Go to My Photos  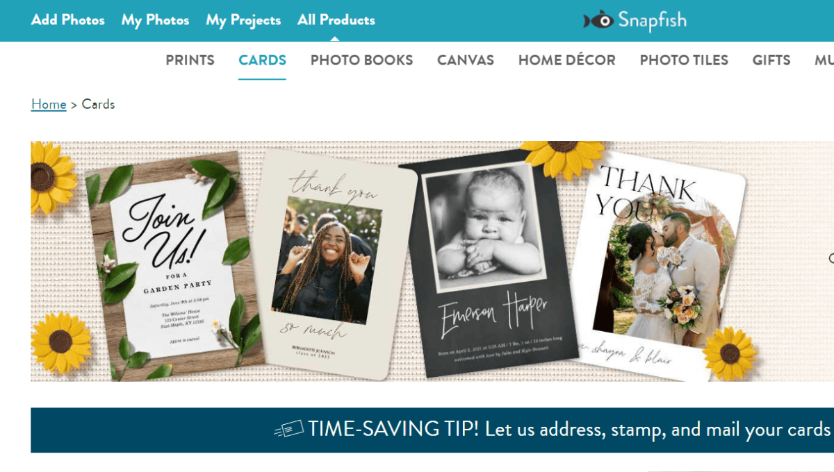(155, 20)
